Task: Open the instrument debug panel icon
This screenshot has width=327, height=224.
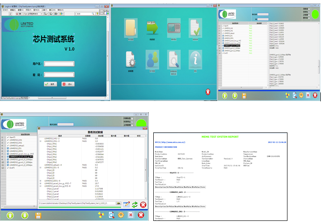Action: (174, 28)
